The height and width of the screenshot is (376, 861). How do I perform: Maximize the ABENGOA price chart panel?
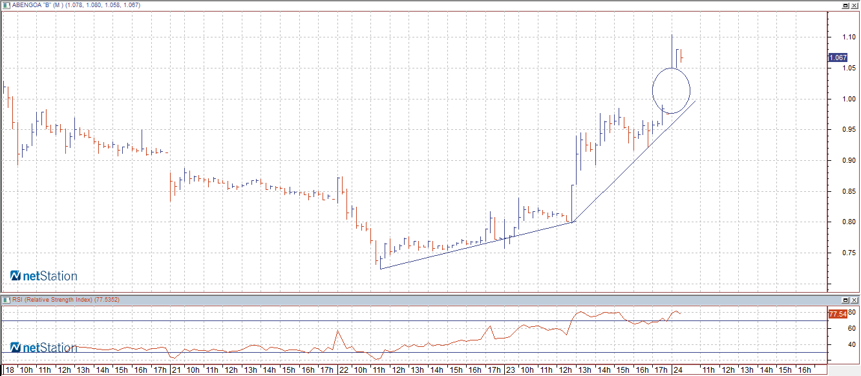click(x=845, y=5)
